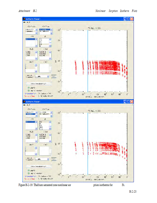
Task: Click small button beside concentration dropdown, bottom window
Action: pos(54,159)
